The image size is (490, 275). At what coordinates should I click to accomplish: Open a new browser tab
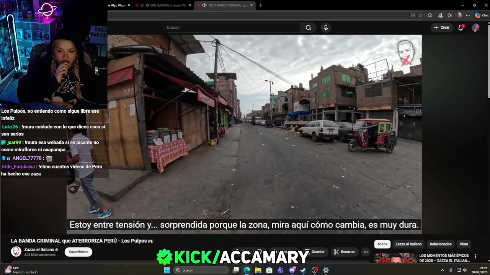coord(261,5)
